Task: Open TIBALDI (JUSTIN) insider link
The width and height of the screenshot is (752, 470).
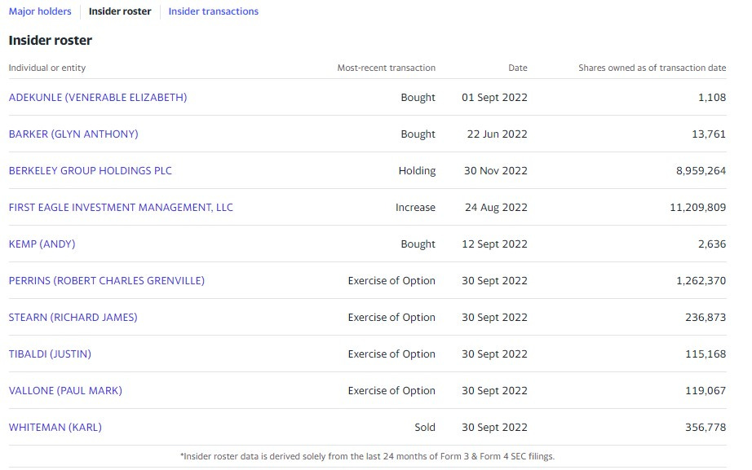Action: 50,354
